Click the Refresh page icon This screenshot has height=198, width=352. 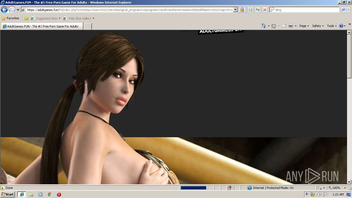(x=258, y=10)
